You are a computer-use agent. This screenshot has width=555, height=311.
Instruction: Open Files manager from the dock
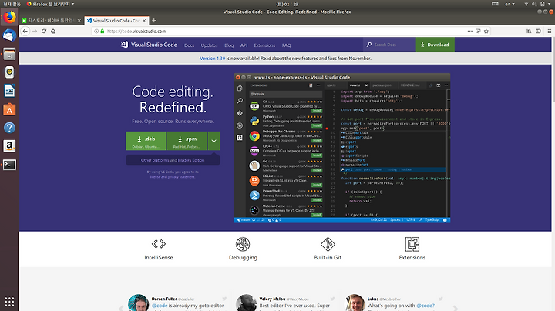[9, 54]
